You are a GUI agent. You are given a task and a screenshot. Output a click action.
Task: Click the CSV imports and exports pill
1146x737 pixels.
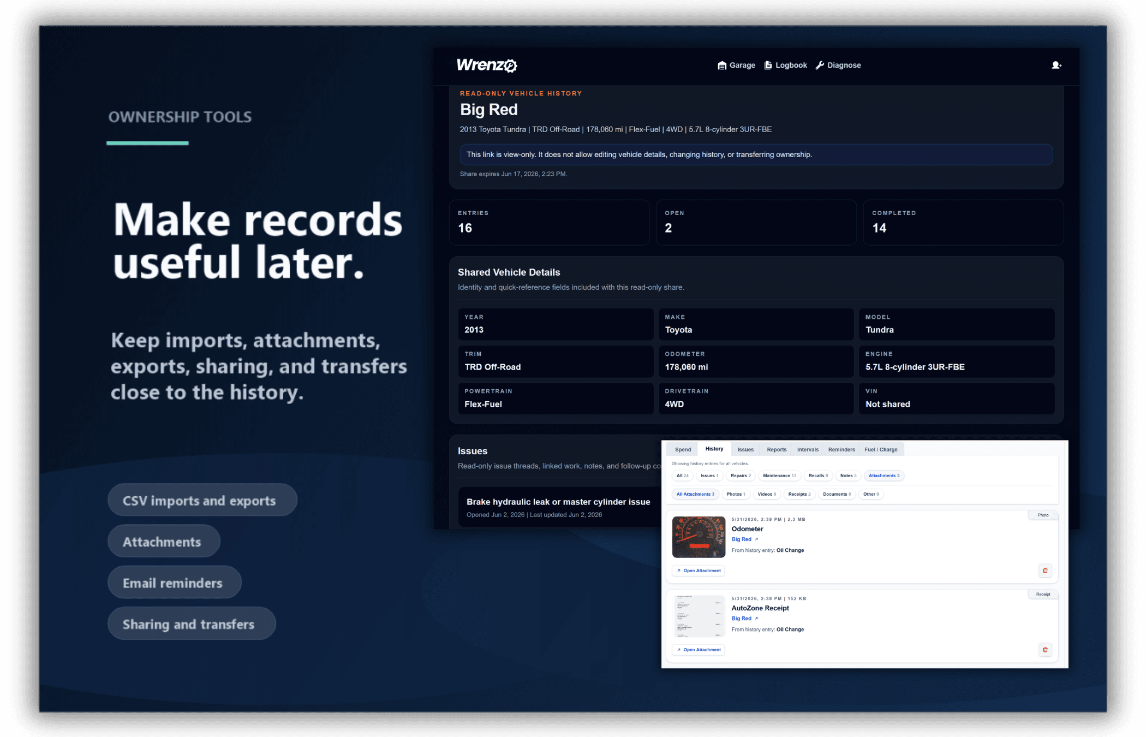(202, 500)
